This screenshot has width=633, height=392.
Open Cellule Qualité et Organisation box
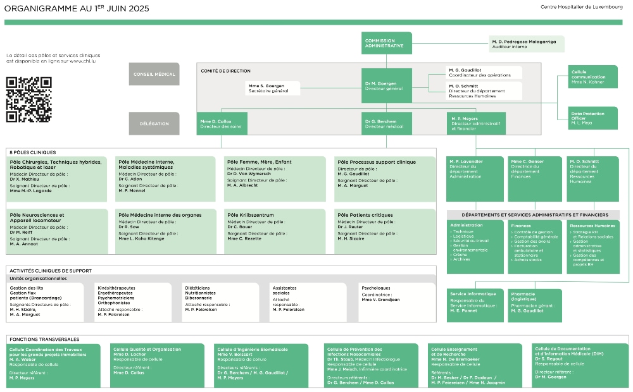point(158,365)
